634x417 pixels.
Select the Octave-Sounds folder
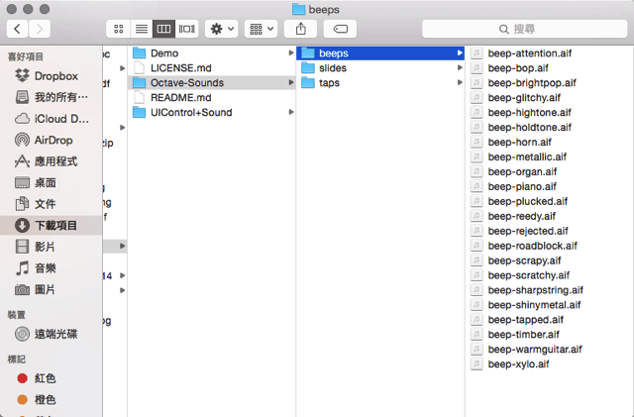[x=211, y=82]
